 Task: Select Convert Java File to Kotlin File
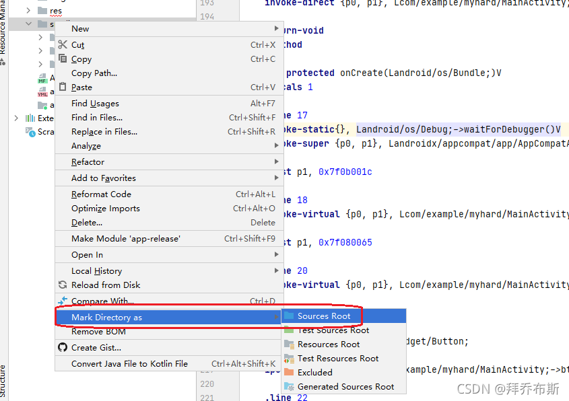click(169, 363)
